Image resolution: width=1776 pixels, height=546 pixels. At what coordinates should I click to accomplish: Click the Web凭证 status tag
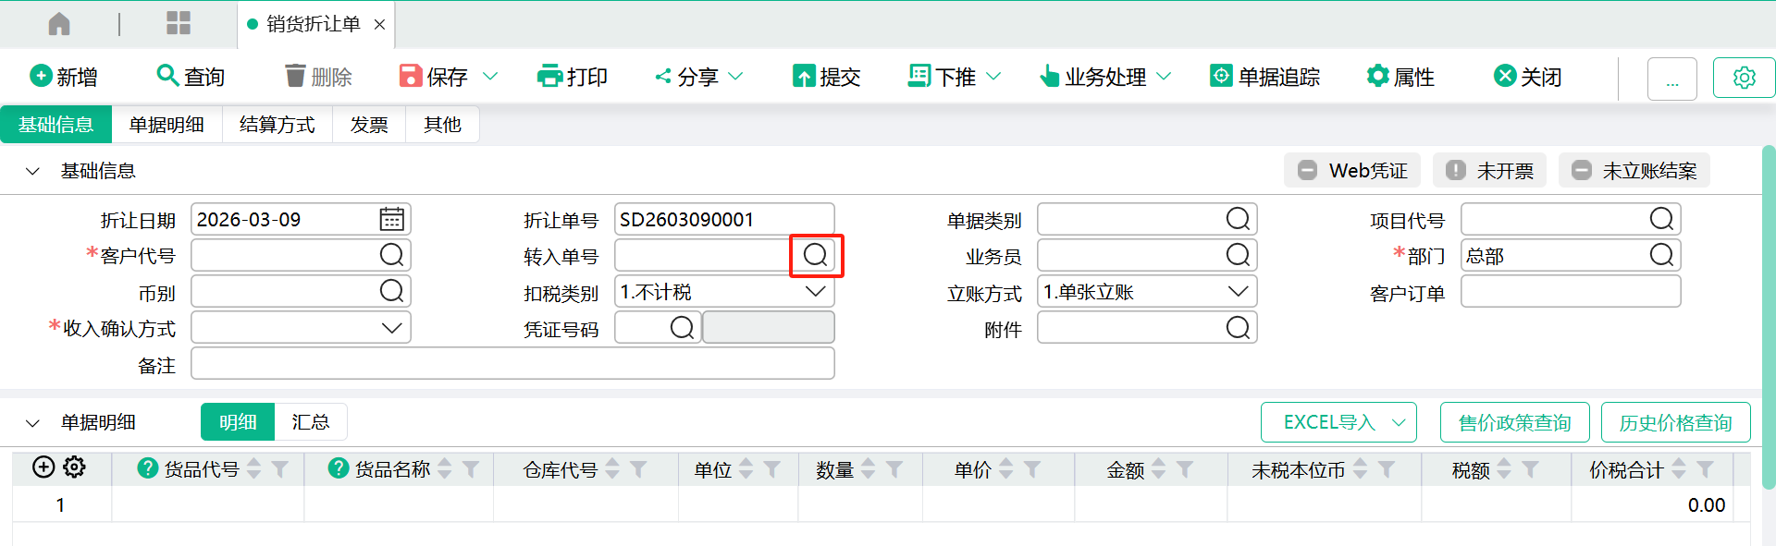[1352, 171]
